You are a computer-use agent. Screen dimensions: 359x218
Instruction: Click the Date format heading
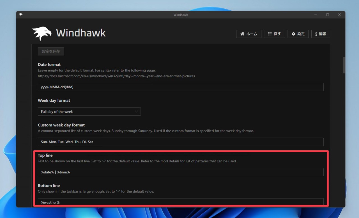pos(49,65)
